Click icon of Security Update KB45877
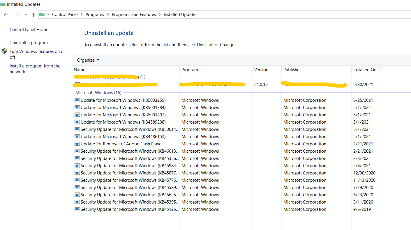The image size is (411, 230). (77, 173)
